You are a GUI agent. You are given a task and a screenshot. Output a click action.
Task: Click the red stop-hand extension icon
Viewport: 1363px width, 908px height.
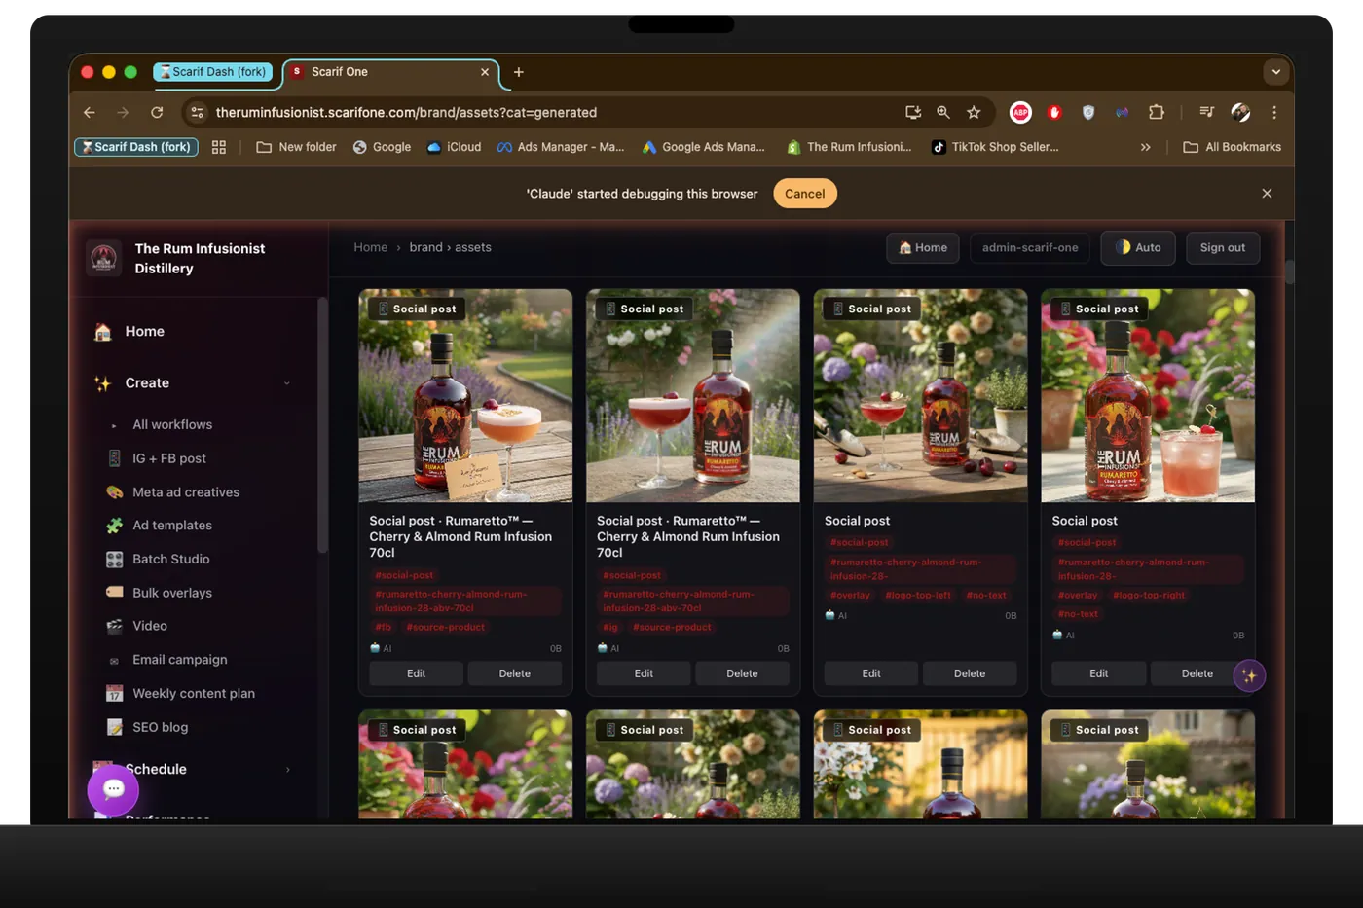tap(1054, 112)
